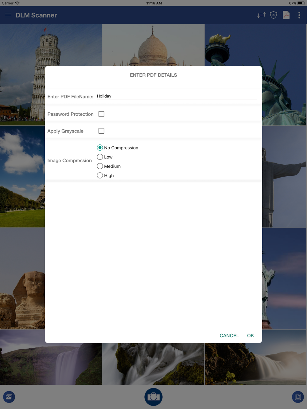
Task: Select Medium compression
Action: [x=109, y=166]
